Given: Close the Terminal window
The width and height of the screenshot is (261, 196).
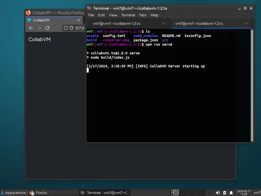Looking at the screenshot, I should pyautogui.click(x=251, y=8).
